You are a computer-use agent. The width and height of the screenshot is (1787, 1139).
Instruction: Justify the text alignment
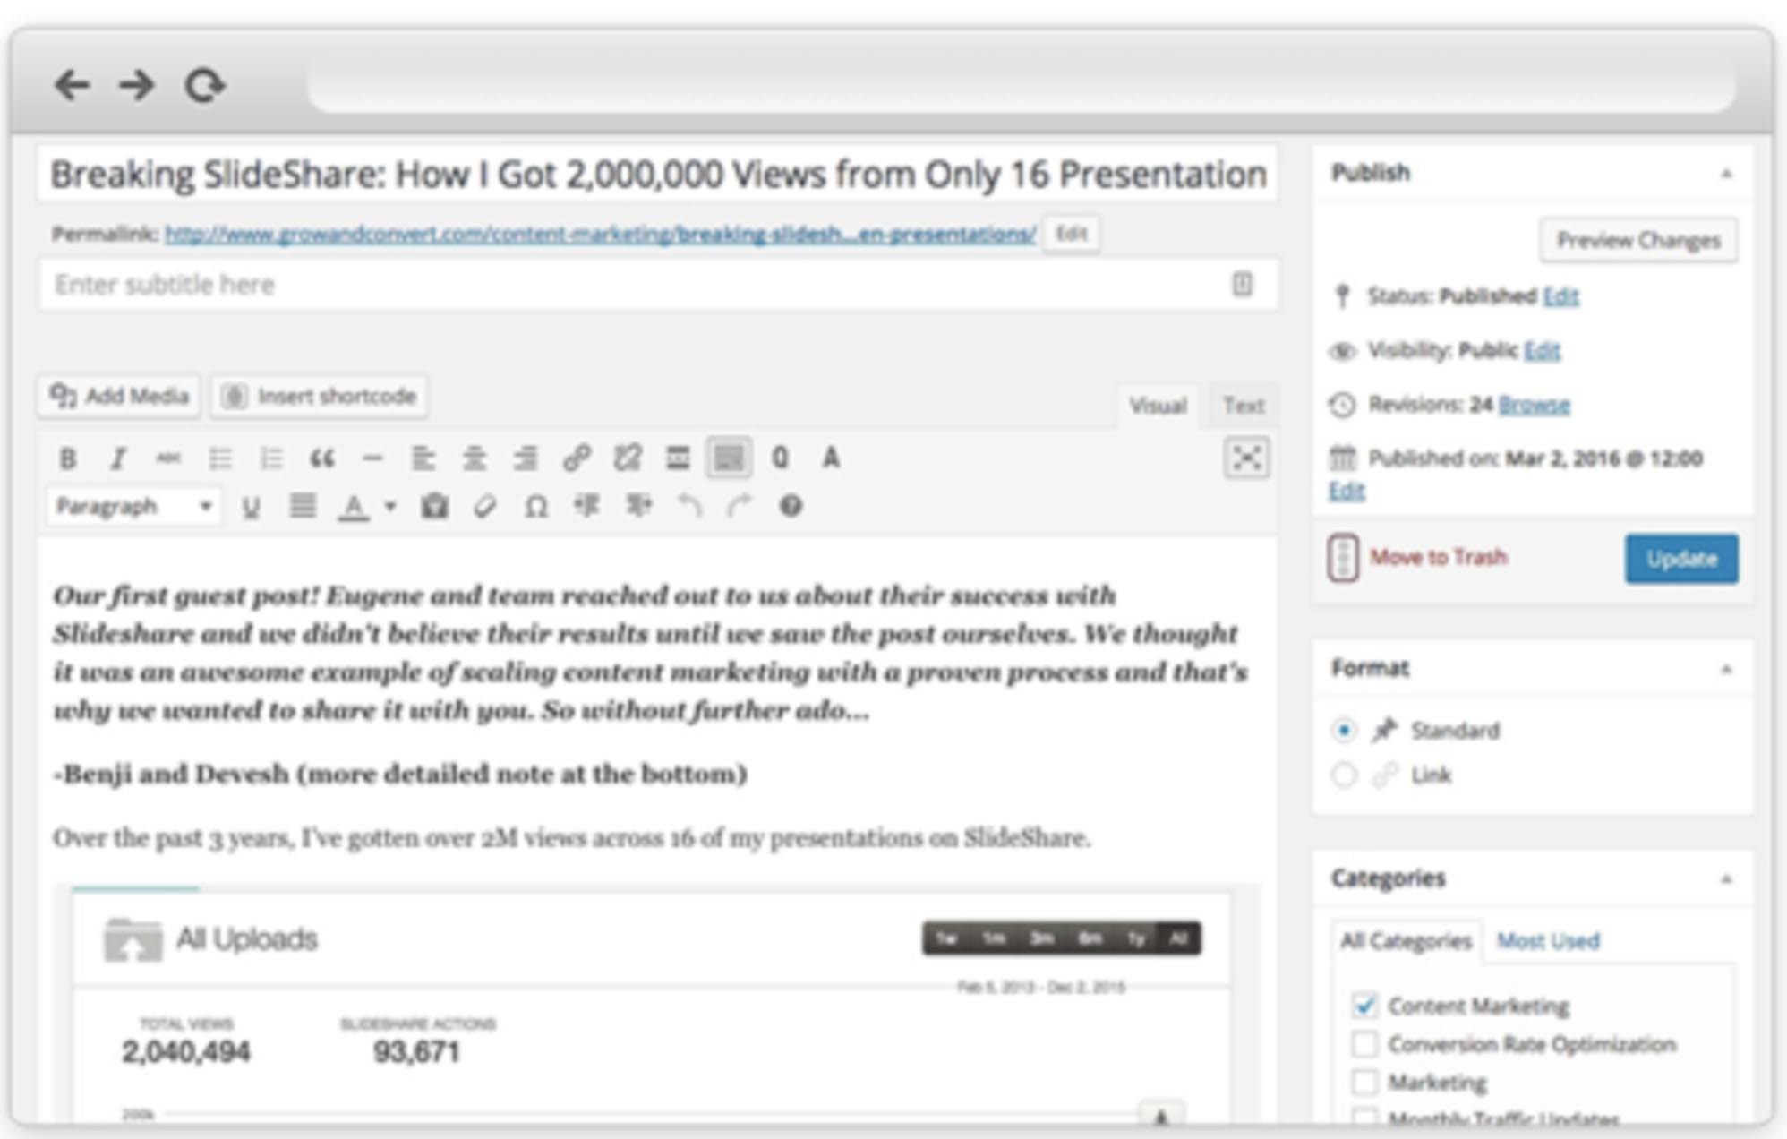303,507
